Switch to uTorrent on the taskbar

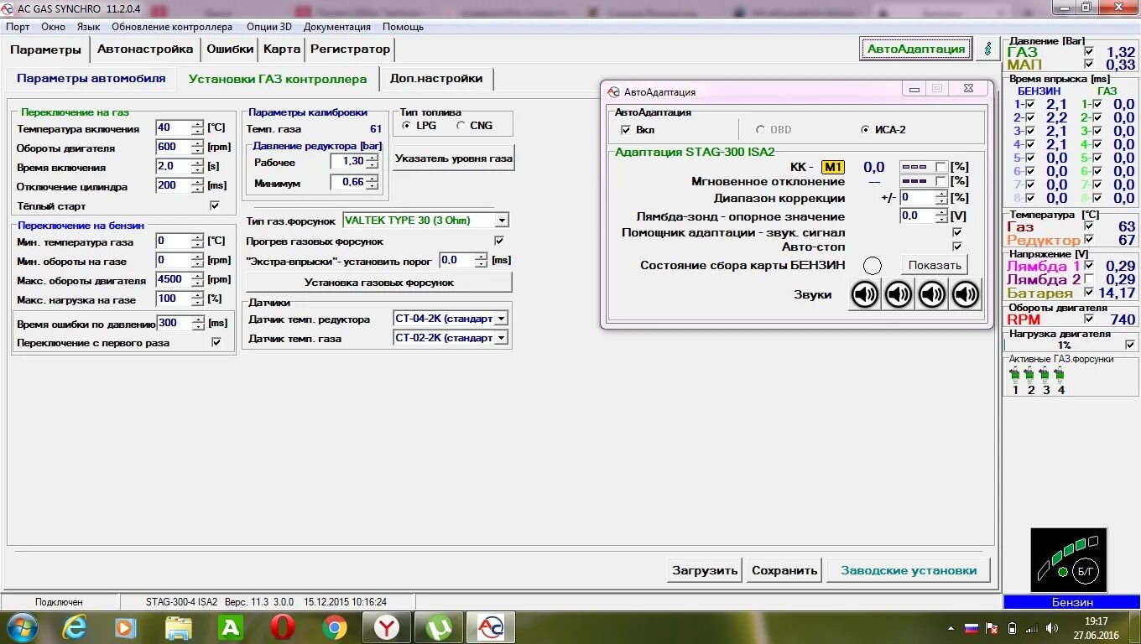tap(439, 627)
